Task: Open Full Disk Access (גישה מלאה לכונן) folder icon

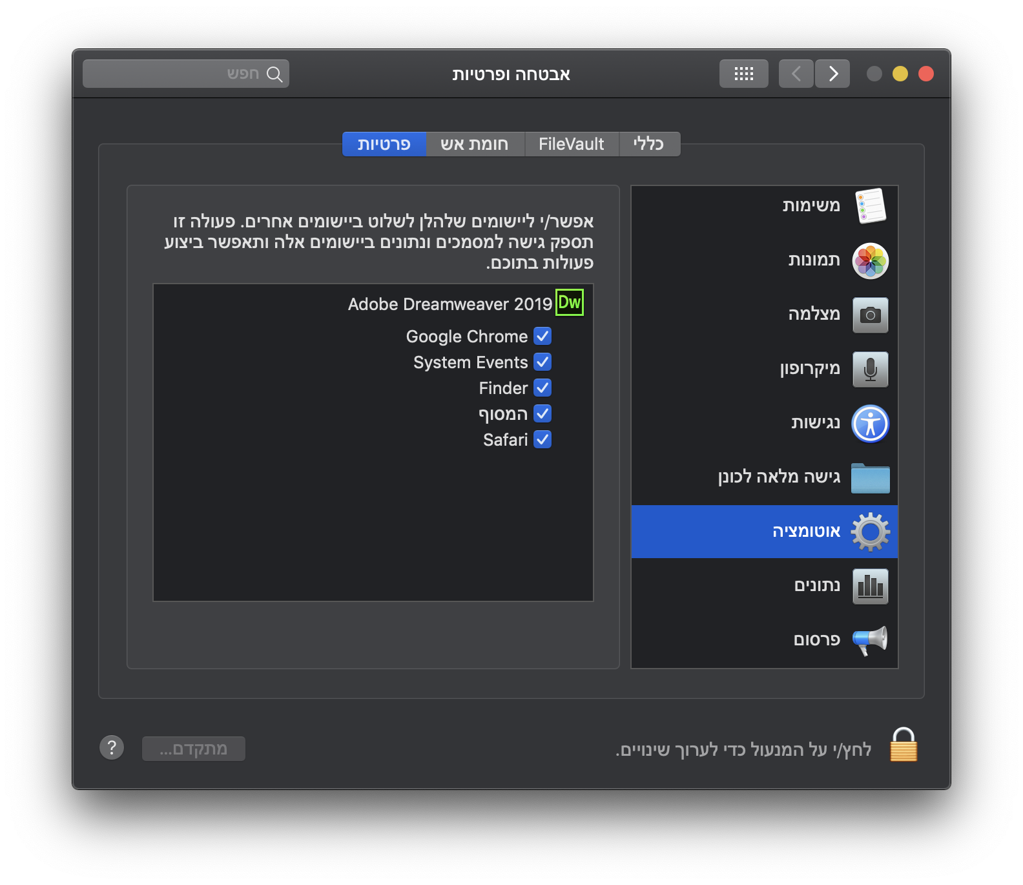Action: [870, 478]
